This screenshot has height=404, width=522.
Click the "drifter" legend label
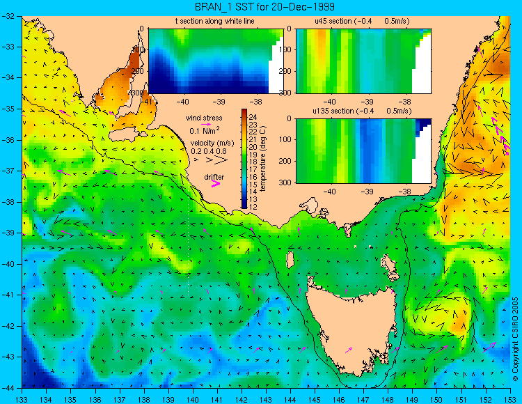click(214, 177)
